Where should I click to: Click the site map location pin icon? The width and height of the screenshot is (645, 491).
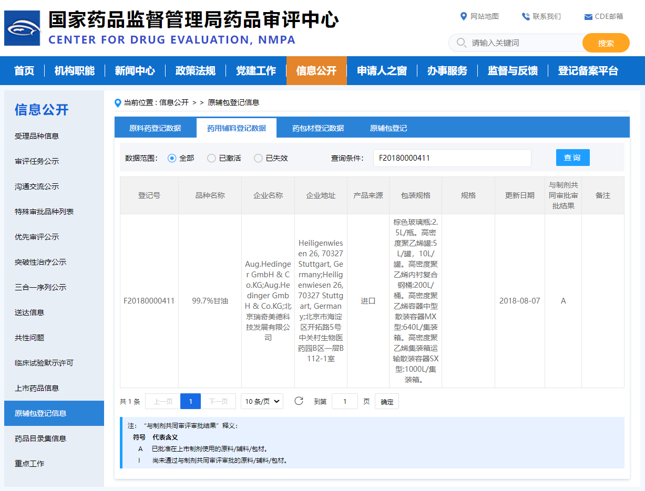coord(463,16)
